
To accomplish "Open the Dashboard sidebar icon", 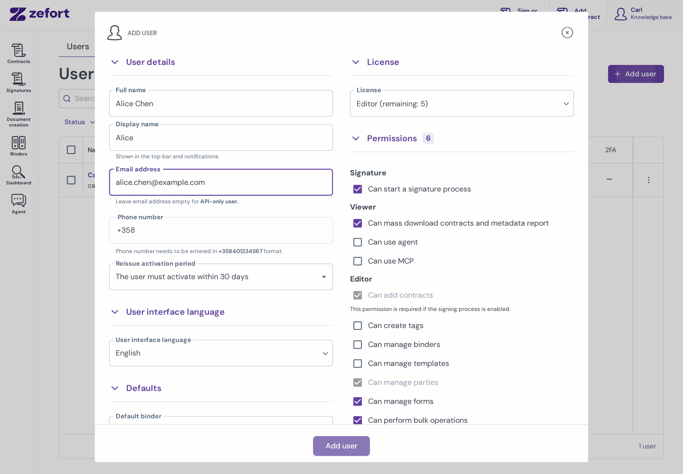I will point(18,175).
